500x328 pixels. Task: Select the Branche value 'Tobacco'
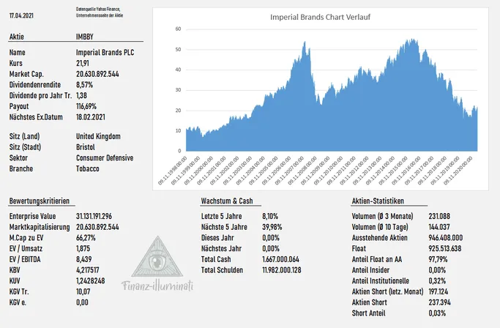(x=88, y=169)
